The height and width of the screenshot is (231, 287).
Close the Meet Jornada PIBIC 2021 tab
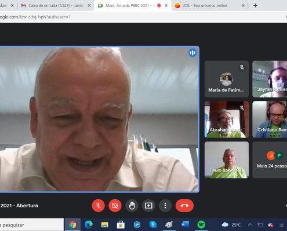(166, 6)
